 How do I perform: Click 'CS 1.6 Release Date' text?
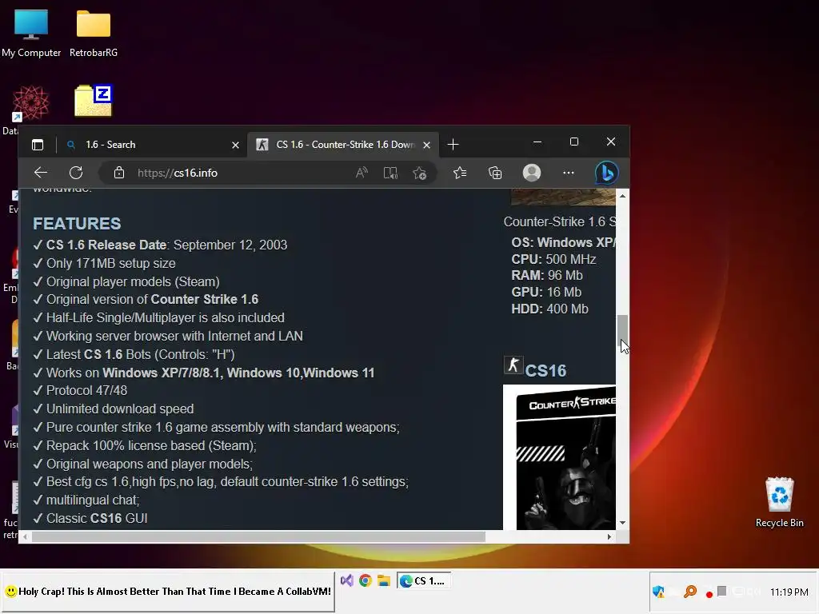tap(106, 245)
